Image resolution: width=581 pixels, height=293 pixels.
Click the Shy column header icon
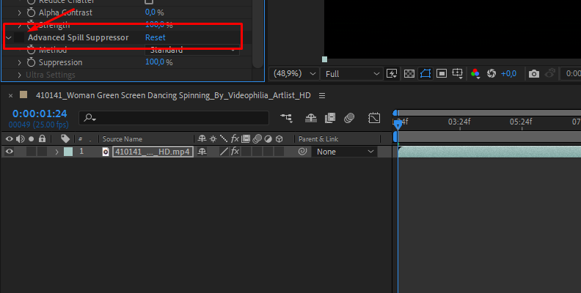[x=202, y=138]
